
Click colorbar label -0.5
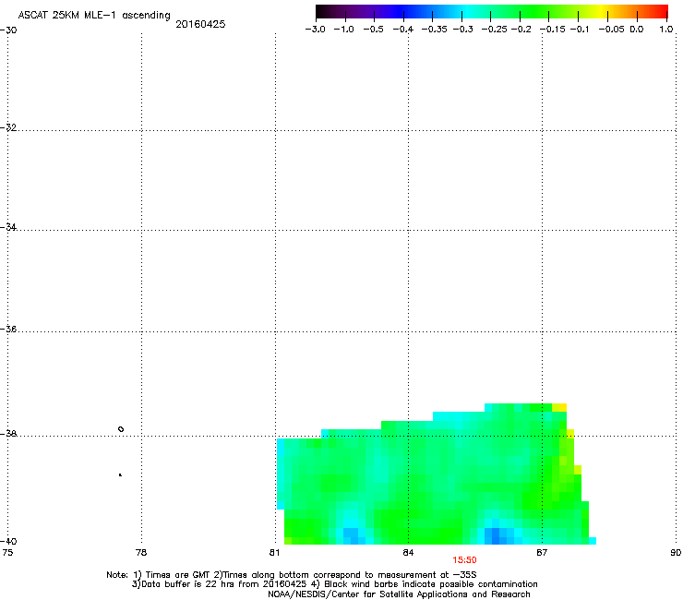(373, 30)
